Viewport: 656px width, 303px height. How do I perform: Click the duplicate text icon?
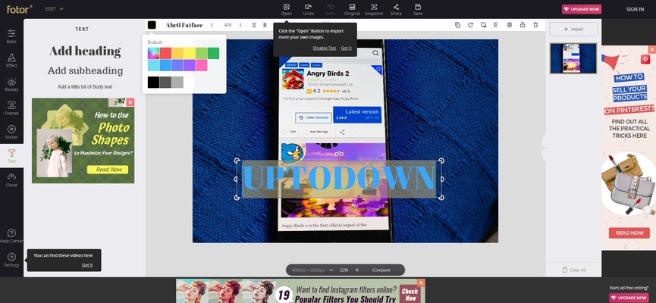click(x=457, y=25)
